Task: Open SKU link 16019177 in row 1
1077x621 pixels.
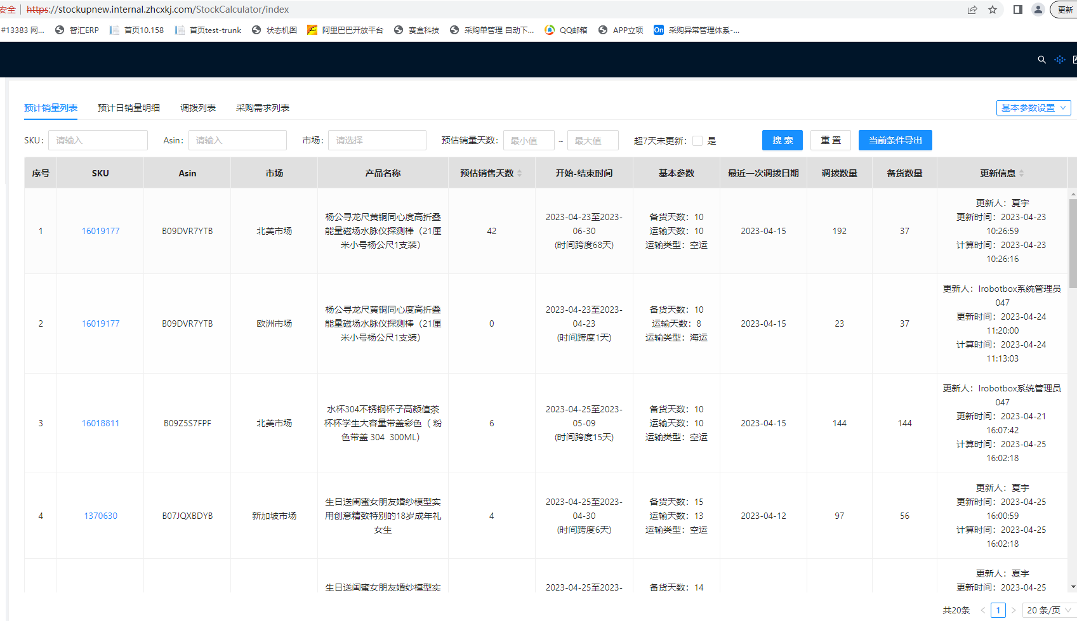Action: 100,231
